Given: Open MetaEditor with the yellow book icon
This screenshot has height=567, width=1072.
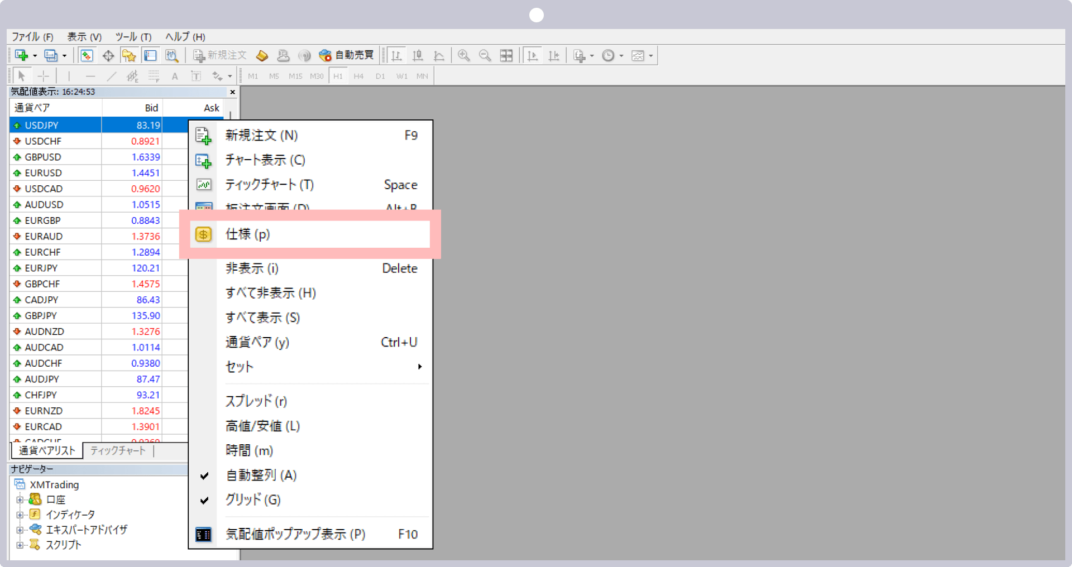Looking at the screenshot, I should coord(262,55).
